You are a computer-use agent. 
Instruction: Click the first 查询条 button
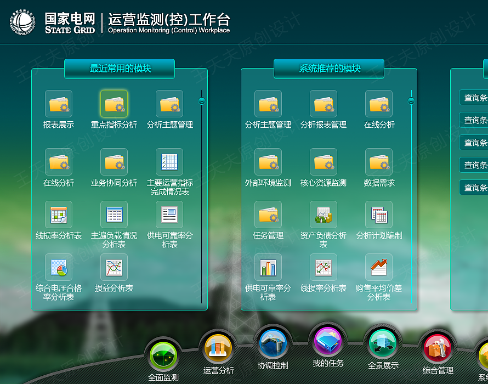pos(474,98)
